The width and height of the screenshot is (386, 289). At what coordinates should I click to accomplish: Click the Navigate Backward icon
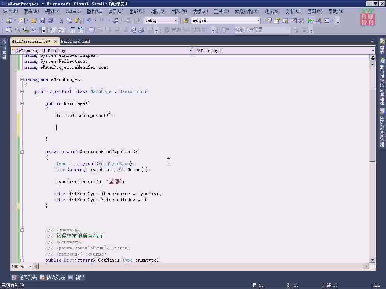coord(115,21)
